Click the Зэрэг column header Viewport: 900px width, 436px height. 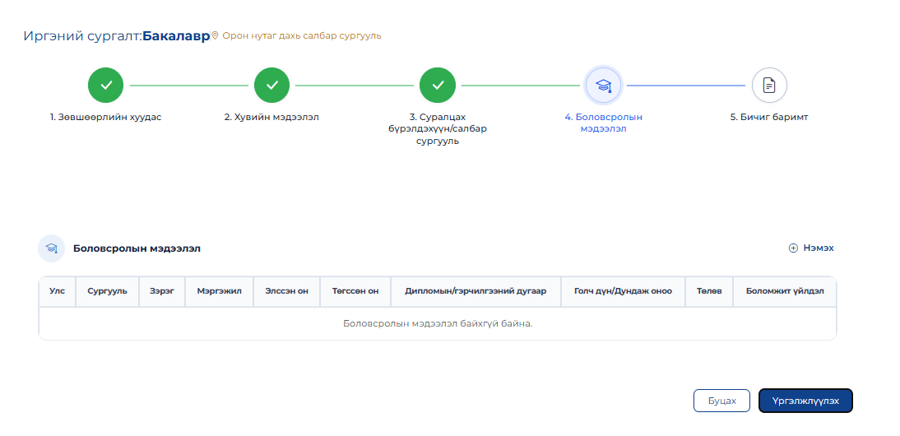point(162,291)
